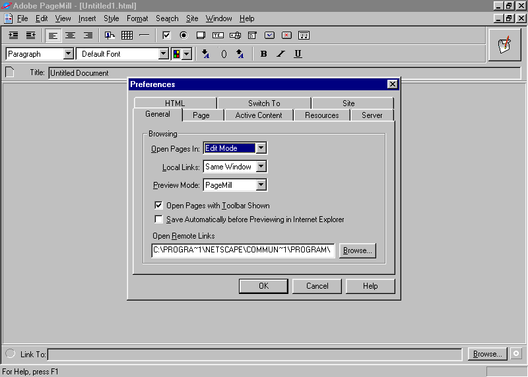
Task: Insert a checkbox form element
Action: pyautogui.click(x=166, y=36)
